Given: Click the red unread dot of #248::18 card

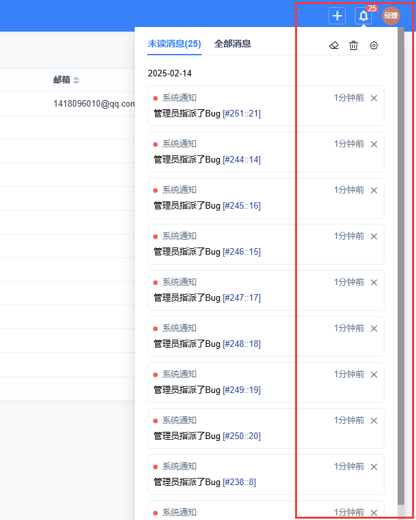Looking at the screenshot, I should pyautogui.click(x=155, y=329).
